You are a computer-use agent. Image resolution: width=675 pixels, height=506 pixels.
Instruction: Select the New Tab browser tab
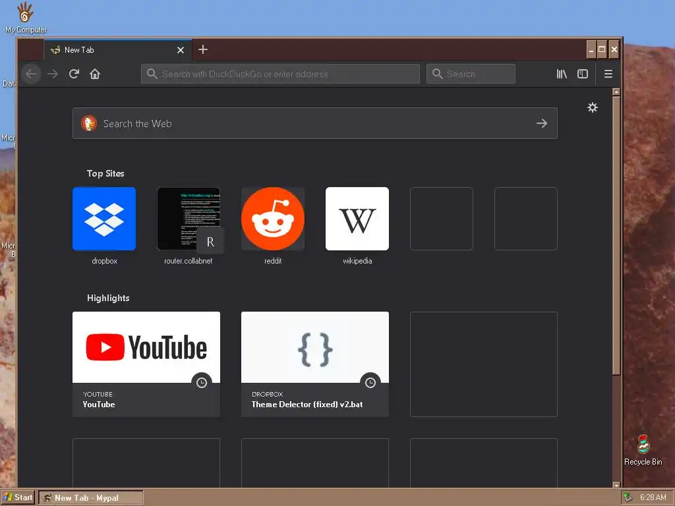(x=117, y=50)
